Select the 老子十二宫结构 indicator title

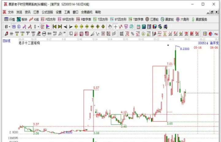pyautogui.click(x=29, y=43)
